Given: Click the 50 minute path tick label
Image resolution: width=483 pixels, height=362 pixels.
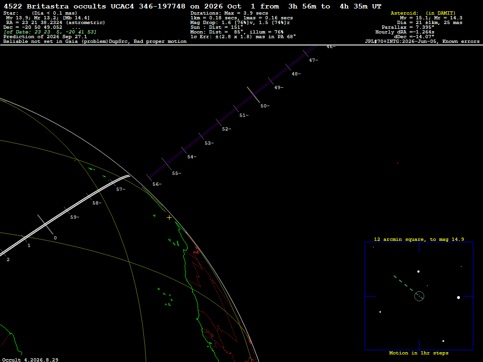Looking at the screenshot, I should point(265,106).
